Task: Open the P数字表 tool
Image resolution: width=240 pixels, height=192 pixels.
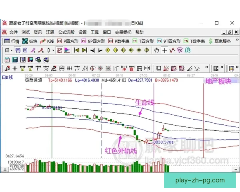Action: click(119, 41)
